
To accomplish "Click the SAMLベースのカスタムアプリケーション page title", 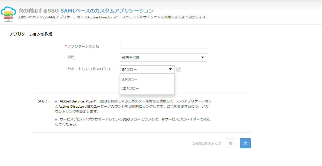I will click(x=107, y=11).
